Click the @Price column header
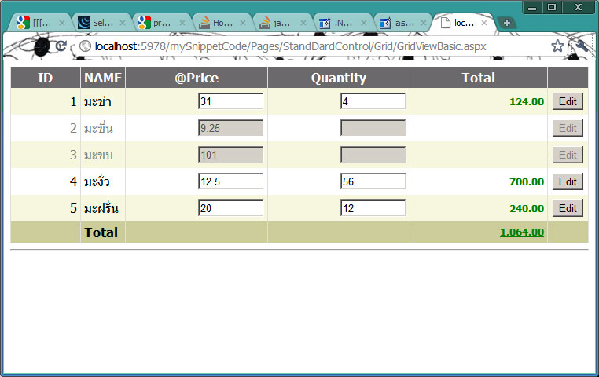This screenshot has height=377, width=599. [x=197, y=78]
